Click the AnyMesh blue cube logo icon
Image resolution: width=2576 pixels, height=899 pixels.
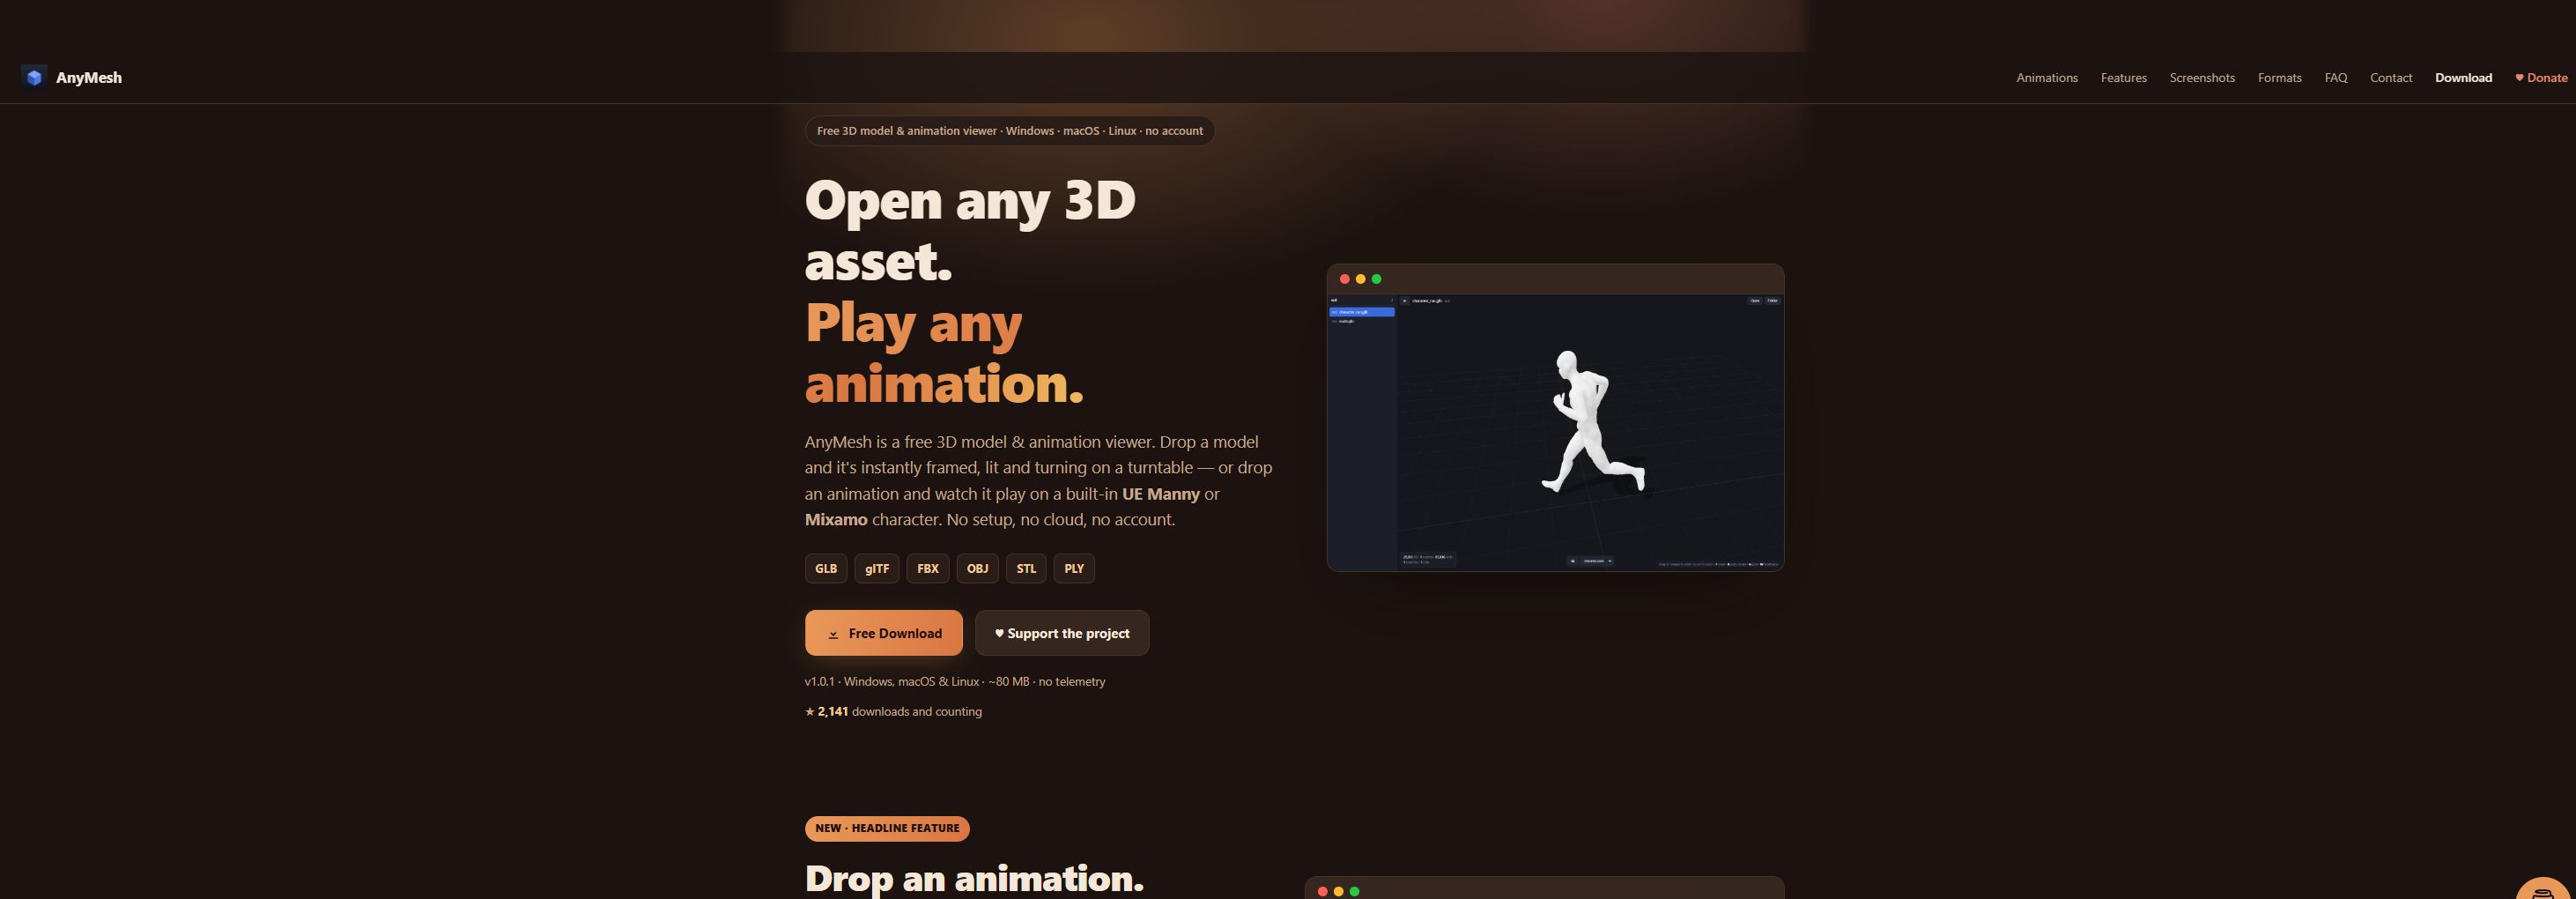(x=34, y=77)
